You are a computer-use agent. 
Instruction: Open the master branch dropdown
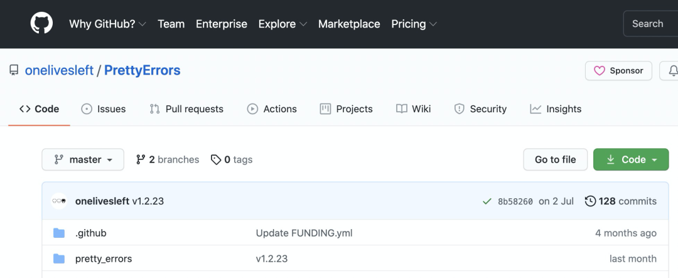pos(83,160)
